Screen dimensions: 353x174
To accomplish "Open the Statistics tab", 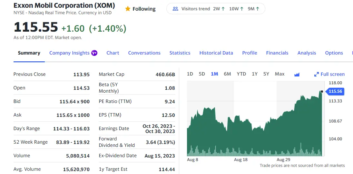I will point(180,53).
